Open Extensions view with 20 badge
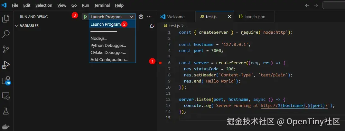Viewport: 345px width, 131px height. (6, 81)
